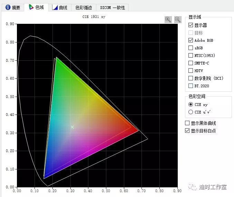Enable the HDTV gamut checkbox
The image size is (234, 197).
coord(191,70)
